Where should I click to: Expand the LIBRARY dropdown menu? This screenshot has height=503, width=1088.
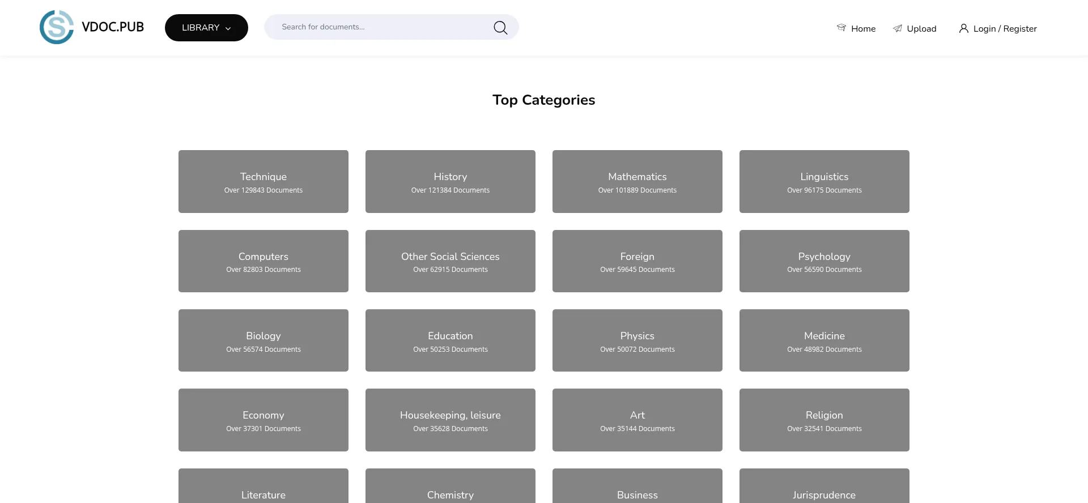pos(206,28)
